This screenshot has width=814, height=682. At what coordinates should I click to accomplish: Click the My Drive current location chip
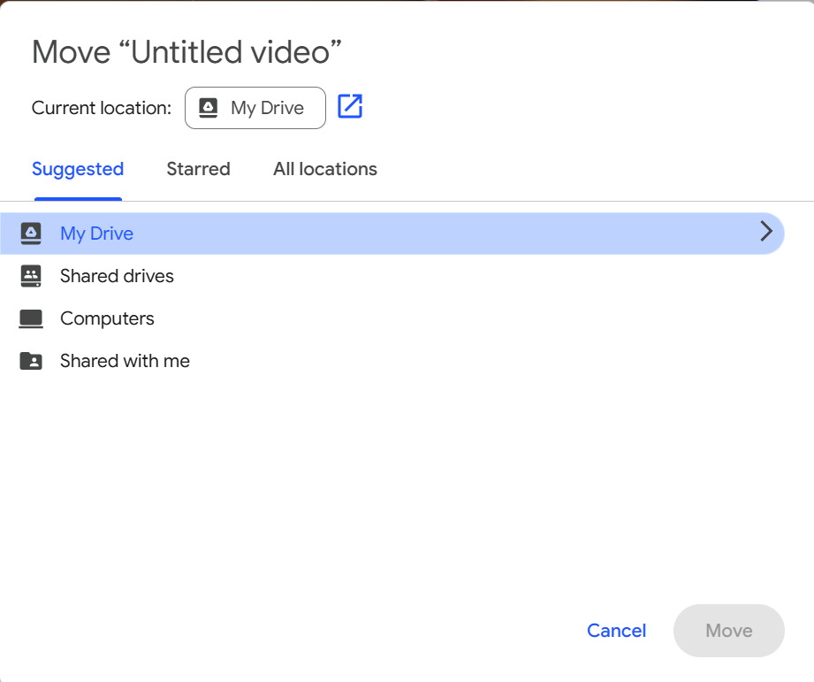[255, 108]
